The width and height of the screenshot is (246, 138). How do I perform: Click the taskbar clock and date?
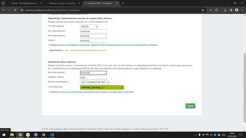click(x=232, y=135)
